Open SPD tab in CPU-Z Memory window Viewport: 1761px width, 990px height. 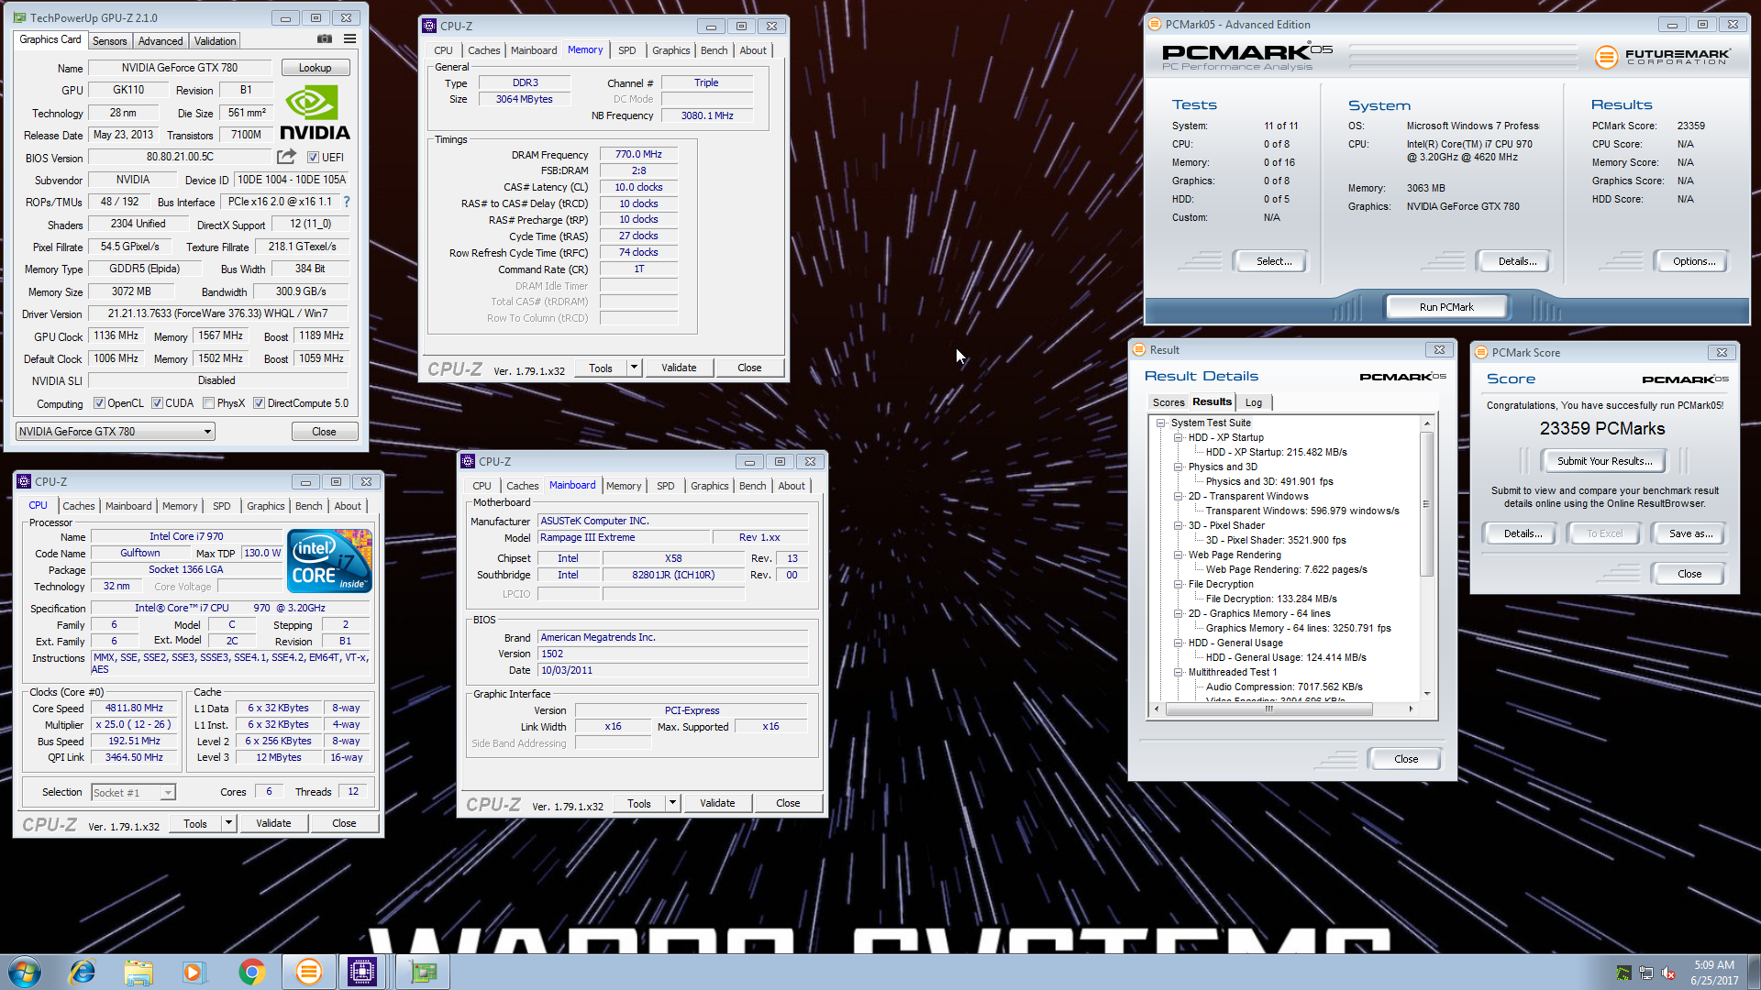click(627, 50)
